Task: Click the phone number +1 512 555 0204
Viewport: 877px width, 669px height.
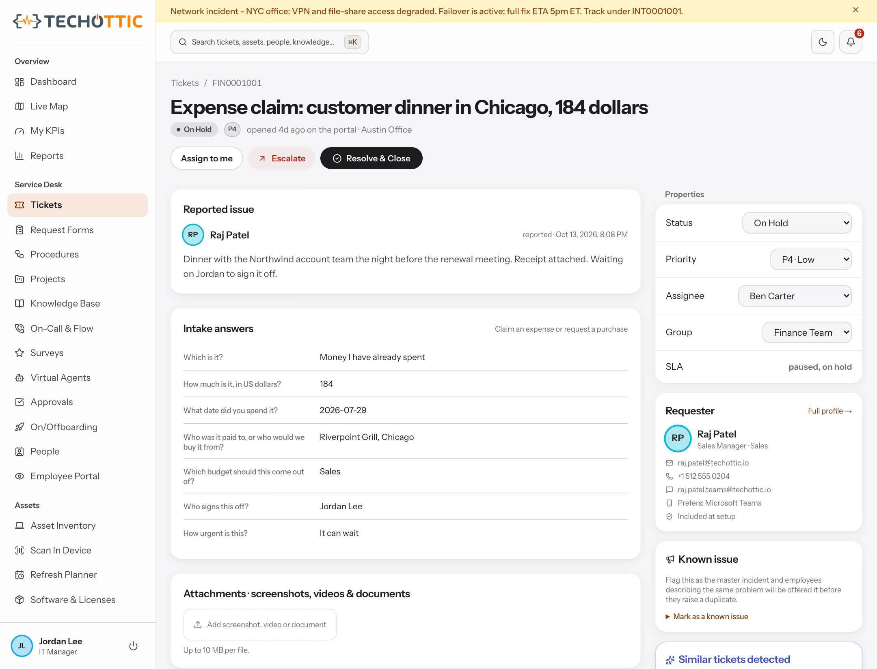Action: (703, 476)
